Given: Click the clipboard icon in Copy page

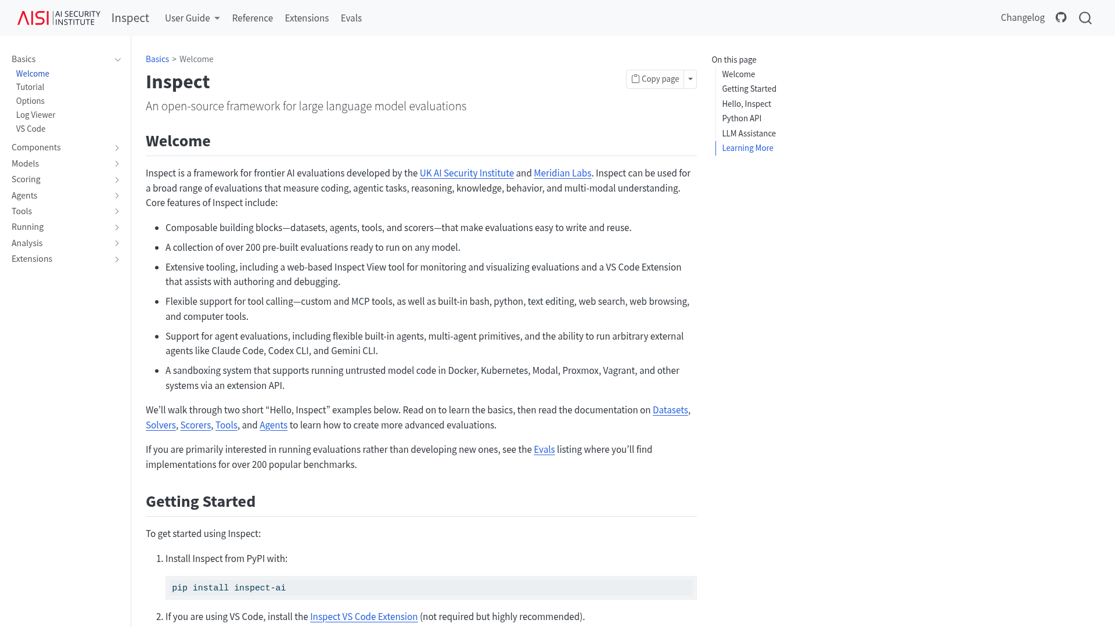Looking at the screenshot, I should (635, 79).
